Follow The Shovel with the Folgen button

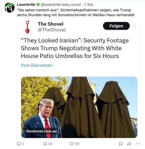(116, 26)
